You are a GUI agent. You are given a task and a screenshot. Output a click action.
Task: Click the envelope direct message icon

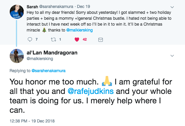tap(100, 39)
